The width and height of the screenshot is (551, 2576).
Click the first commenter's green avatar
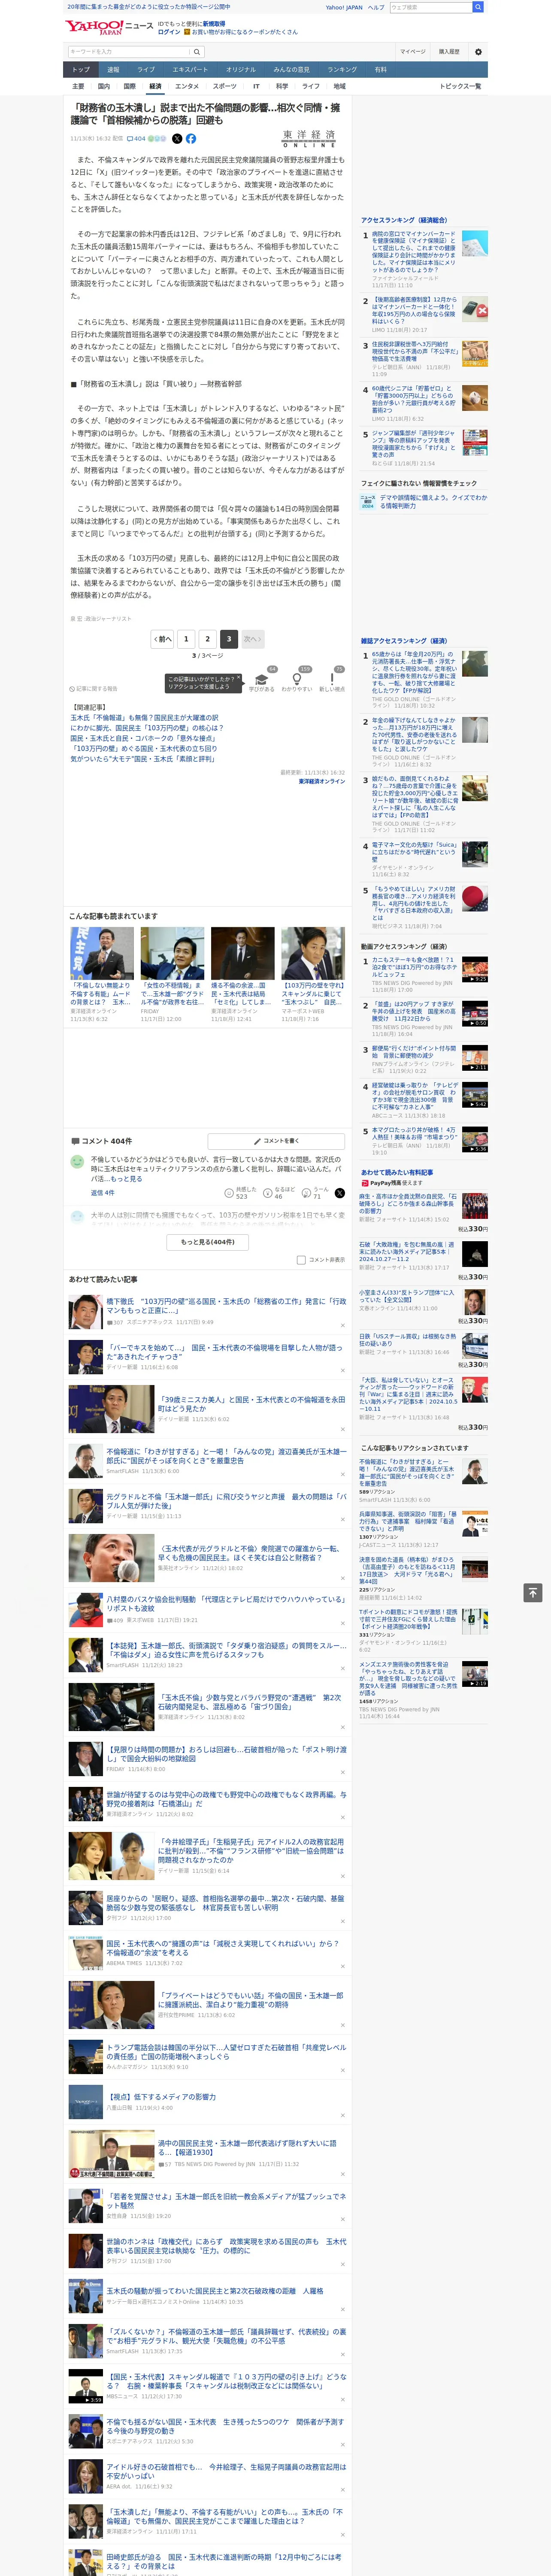77,1162
